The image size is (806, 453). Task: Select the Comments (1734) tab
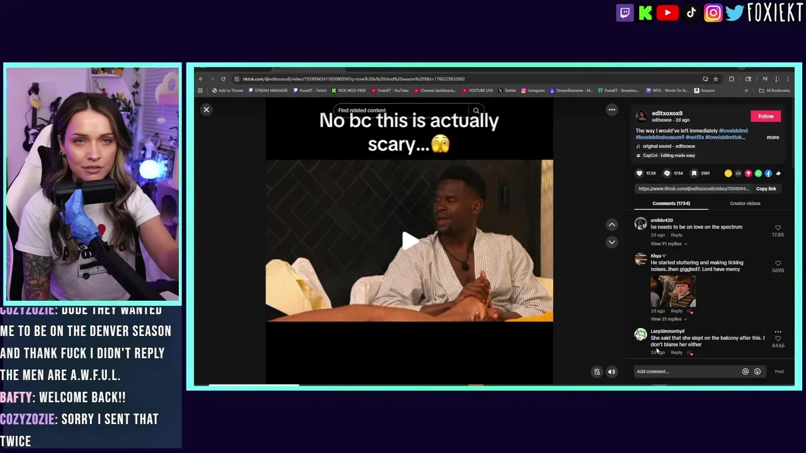671,203
